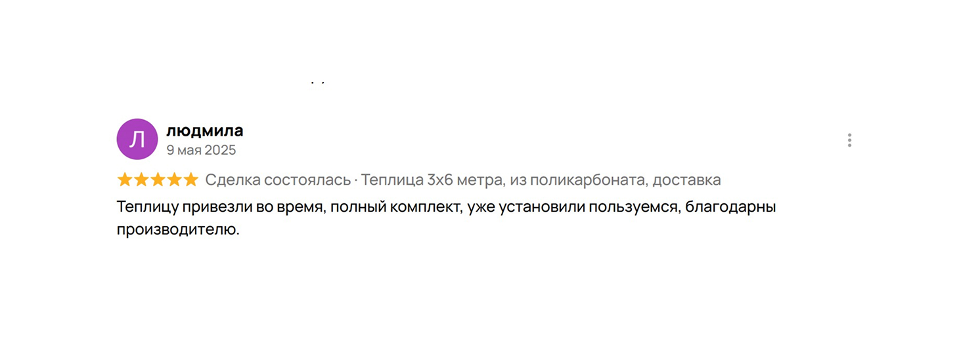
Task: Click the fifth (last) rating star
Action: pos(190,180)
